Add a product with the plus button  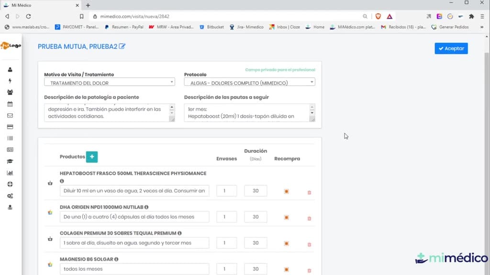click(x=92, y=157)
